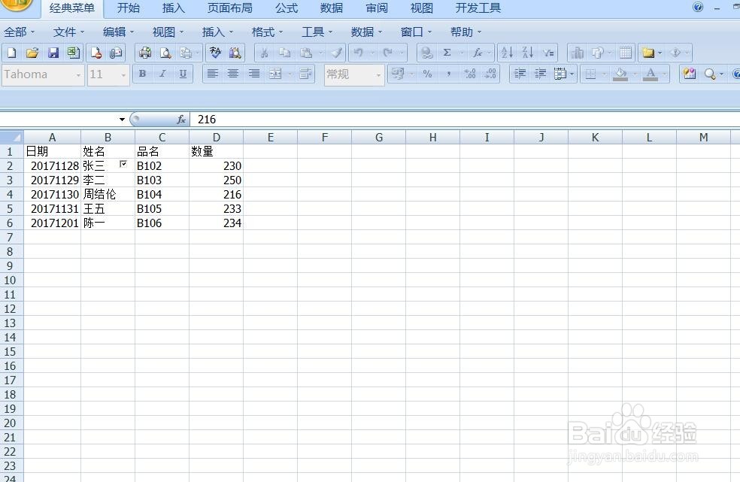Screen dimensions: 740x482
Task: Click the Find and Replace binoculars icon
Action: tap(235, 53)
